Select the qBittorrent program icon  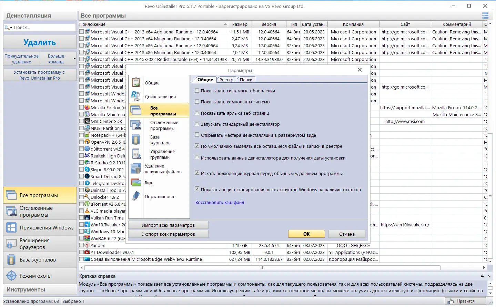(x=87, y=149)
